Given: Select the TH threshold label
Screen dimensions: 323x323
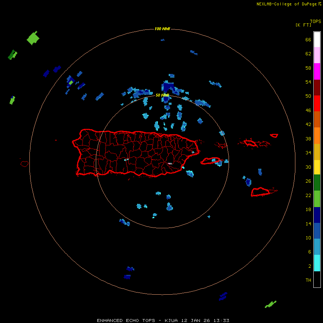Looking at the screenshot, I should (x=308, y=280).
